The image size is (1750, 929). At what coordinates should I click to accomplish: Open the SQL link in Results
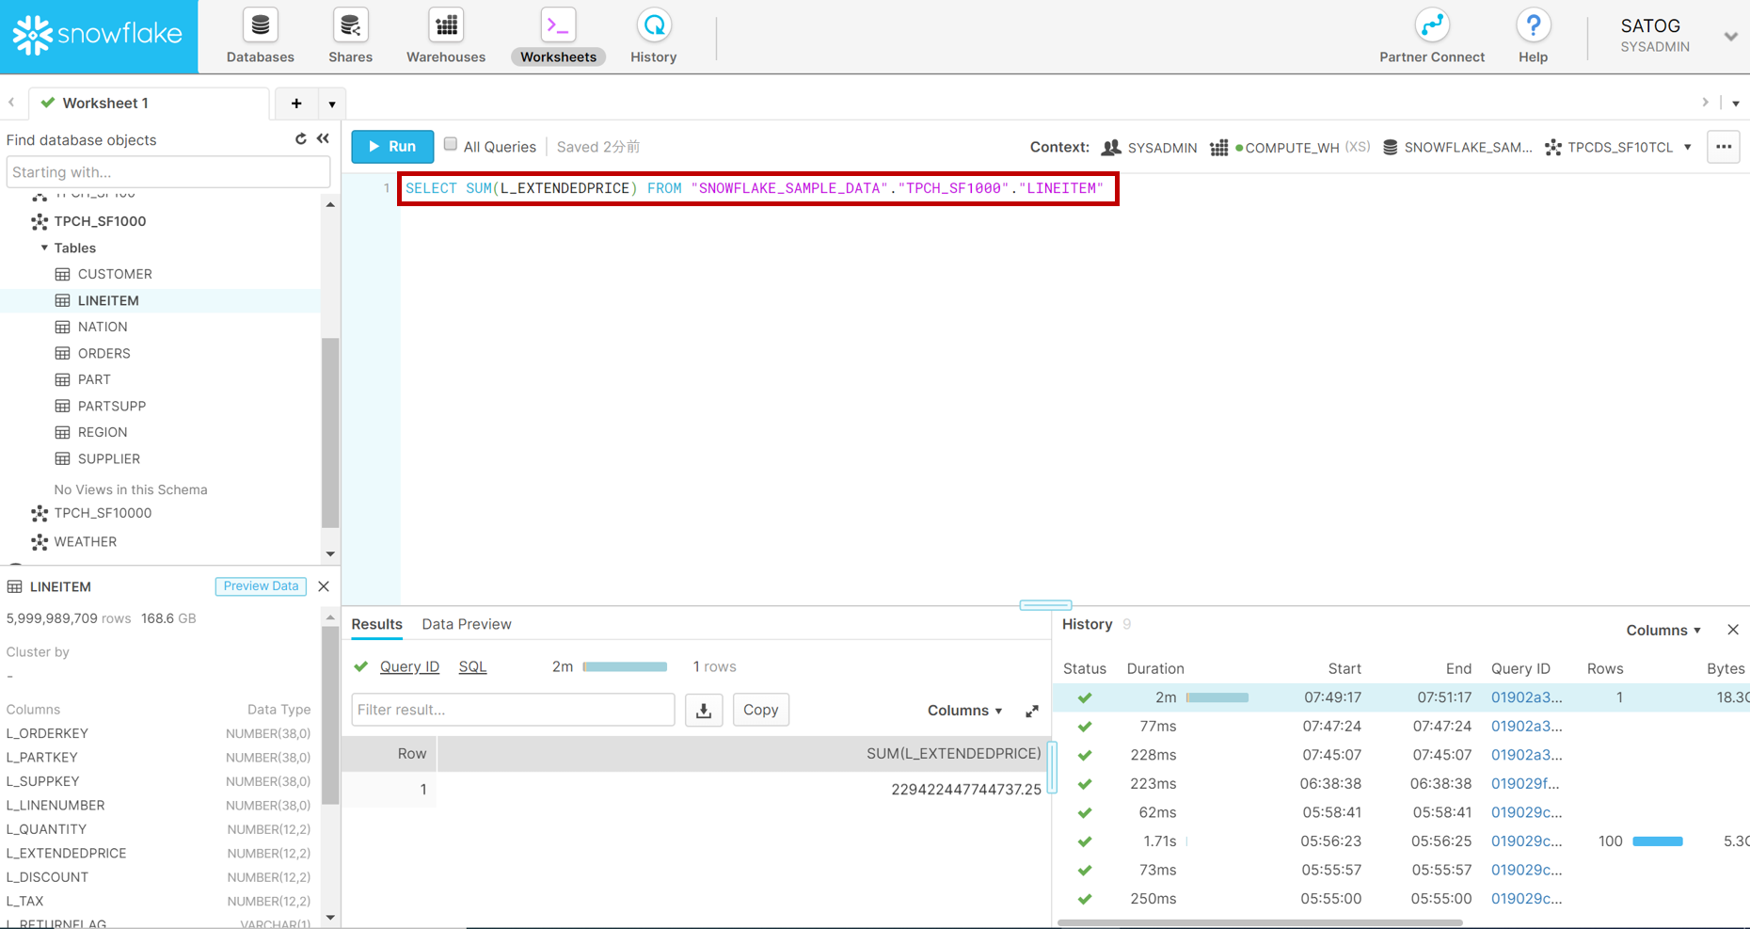pos(472,666)
